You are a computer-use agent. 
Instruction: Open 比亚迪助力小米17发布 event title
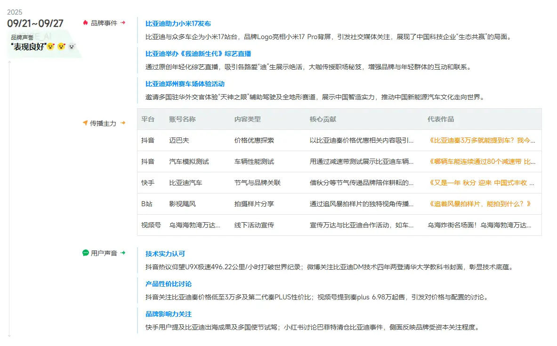point(178,24)
